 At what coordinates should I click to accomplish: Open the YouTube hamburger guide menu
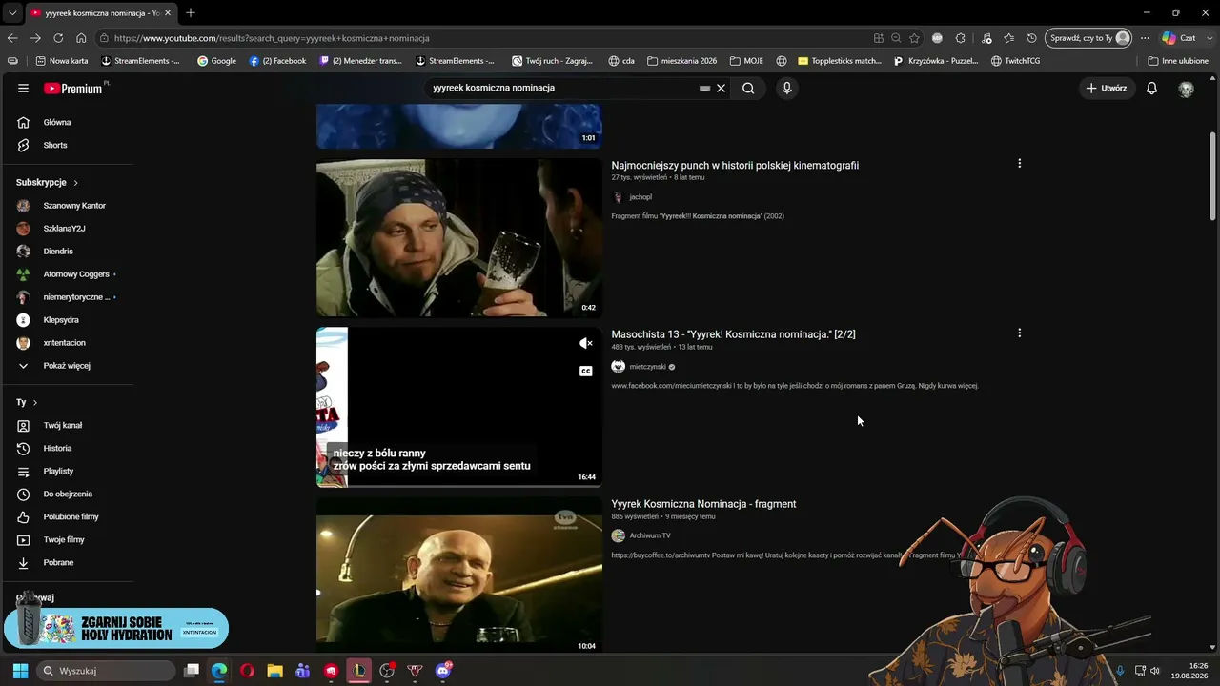point(23,88)
